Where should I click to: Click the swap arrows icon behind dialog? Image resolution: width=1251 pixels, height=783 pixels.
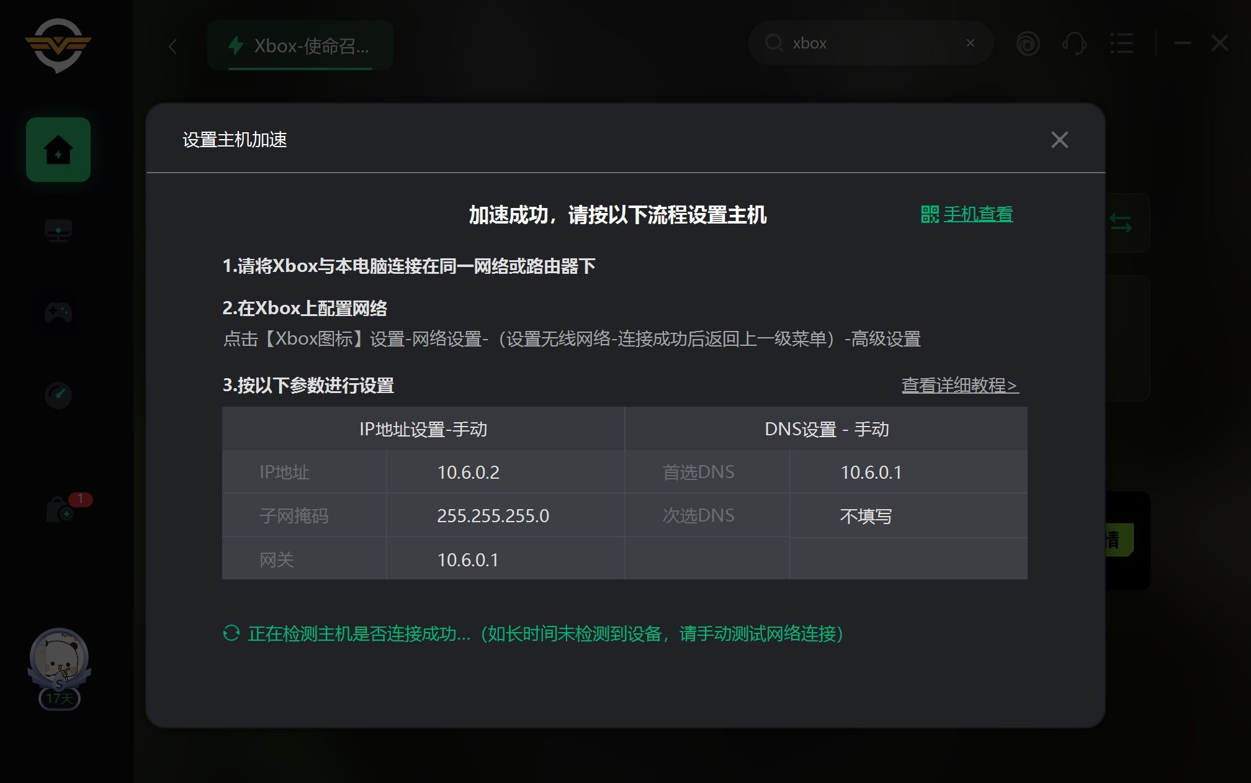pos(1121,223)
